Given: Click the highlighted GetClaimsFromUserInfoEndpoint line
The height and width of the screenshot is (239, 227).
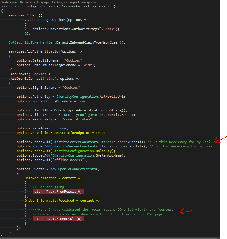Looking at the screenshot, I should 61,133.
